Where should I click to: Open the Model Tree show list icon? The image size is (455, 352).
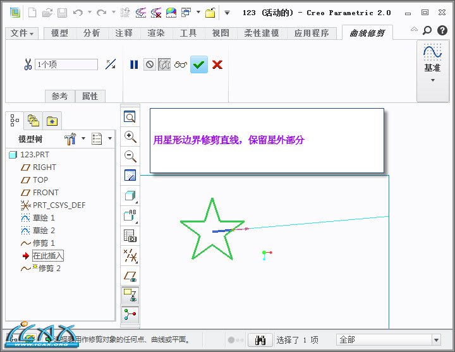tap(97, 138)
